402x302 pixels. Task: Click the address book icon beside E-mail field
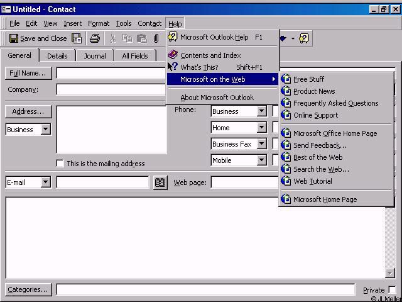point(160,182)
